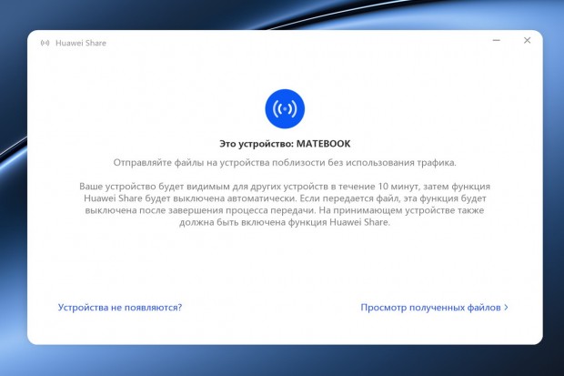Click the small Huawei Share title bar icon
Image resolution: width=564 pixels, height=376 pixels.
tap(45, 43)
